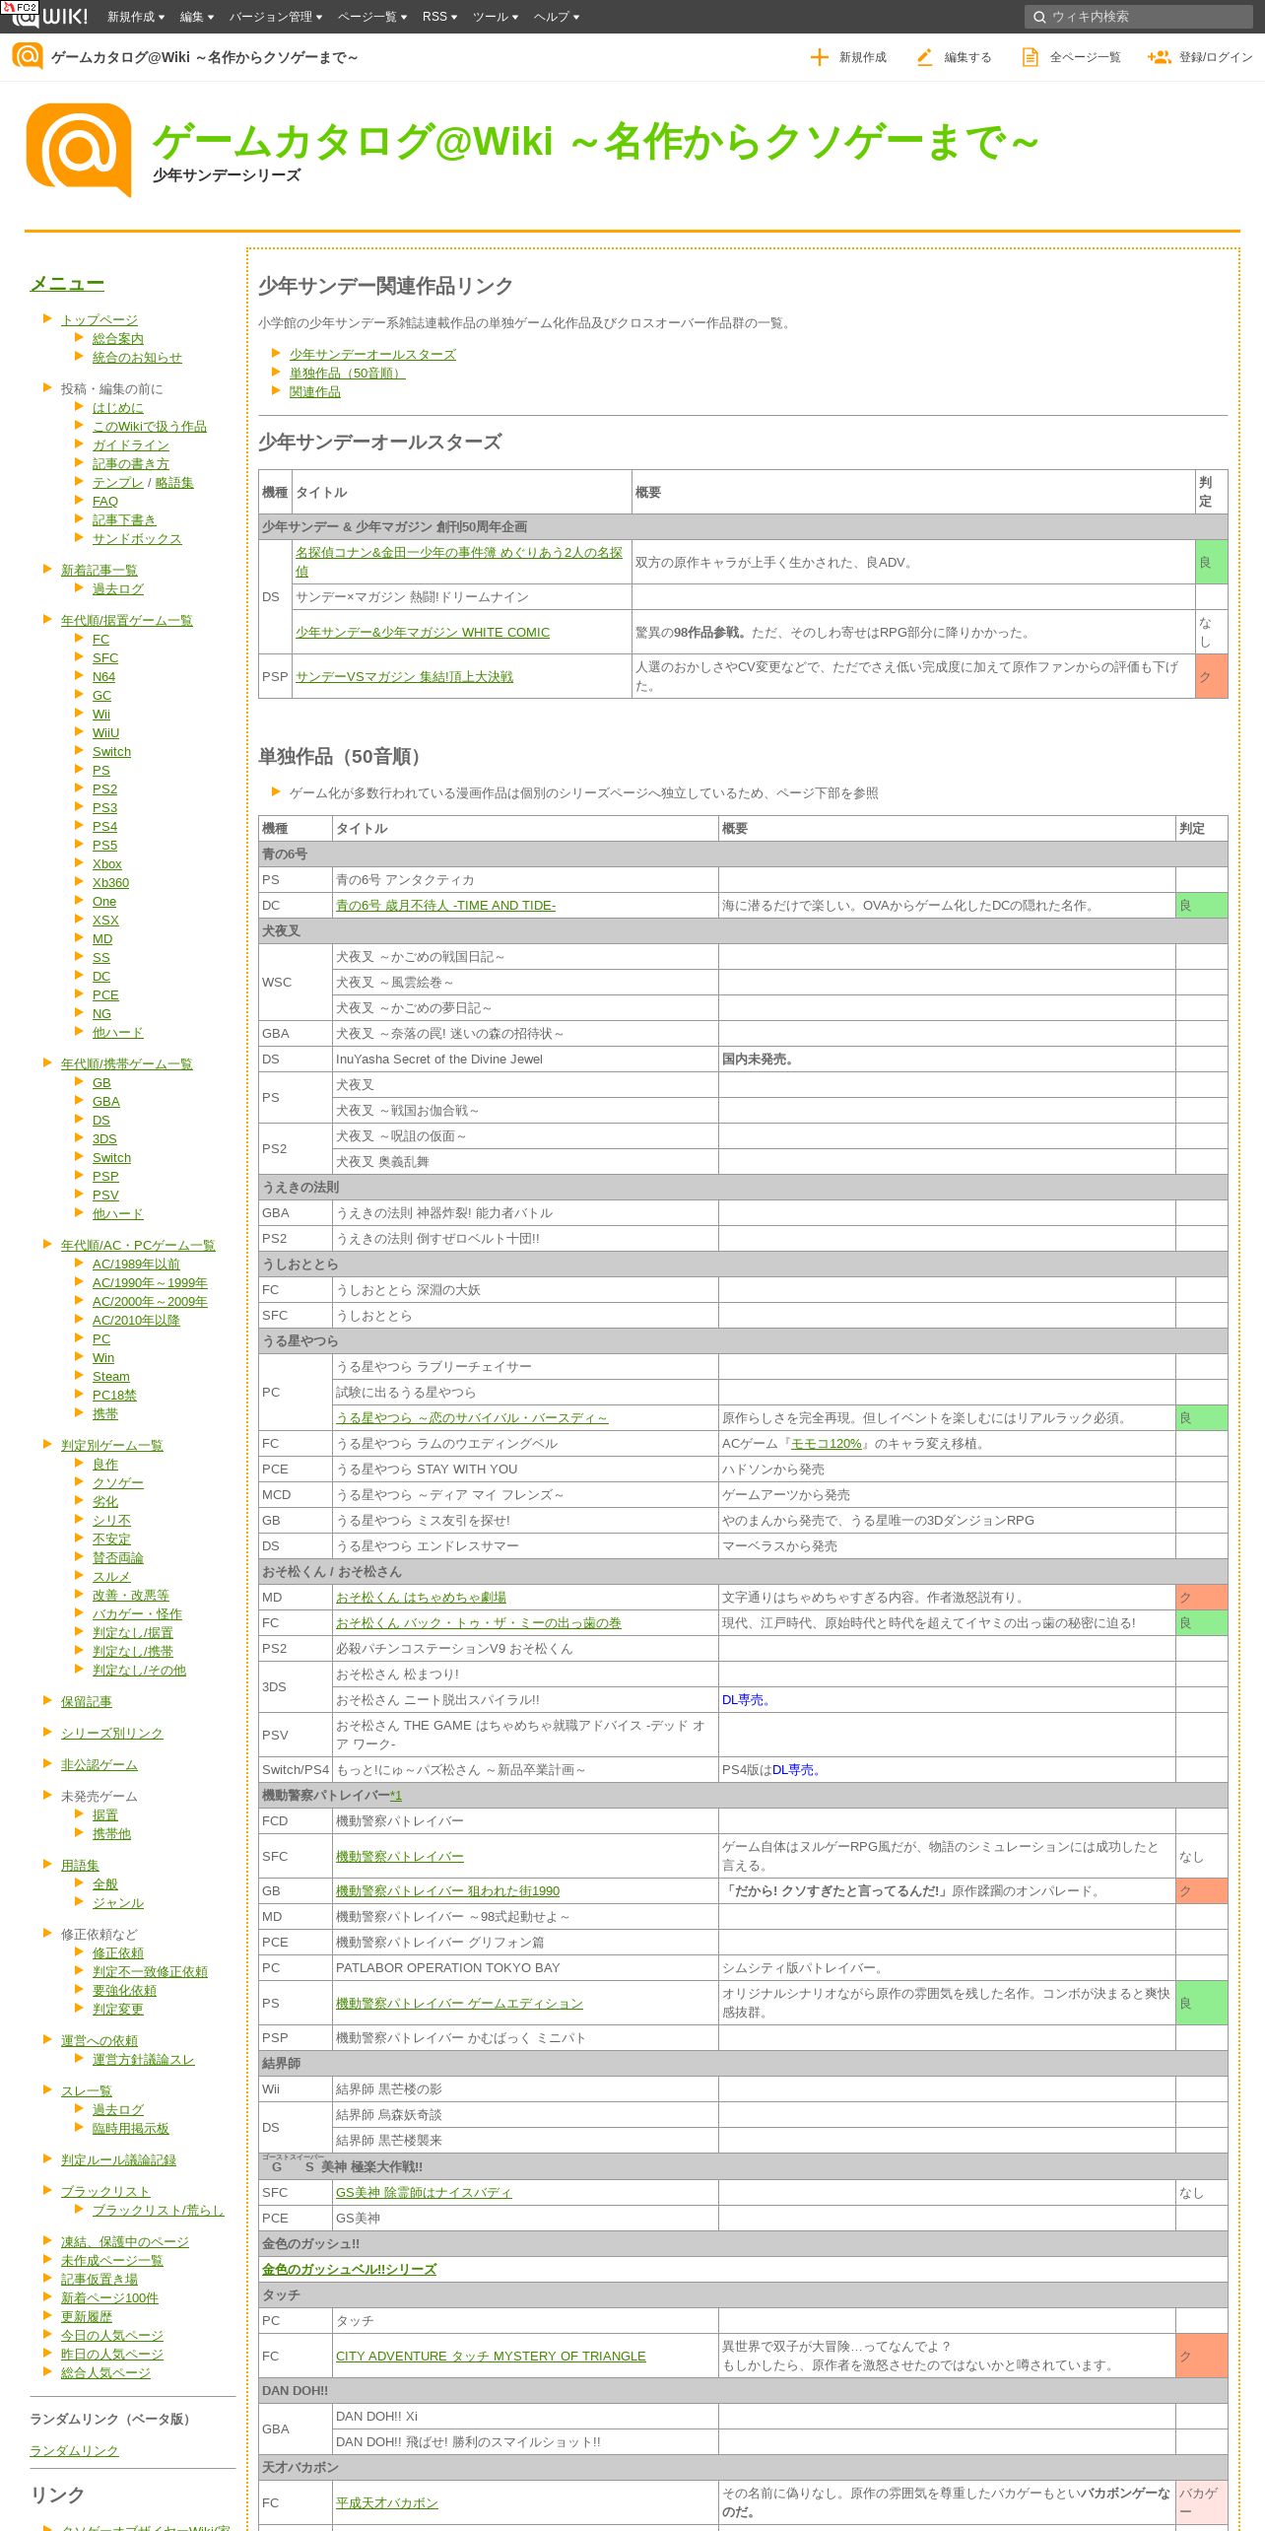Click the add-user icon for 登録/ログイン
Image resolution: width=1265 pixels, height=2531 pixels.
tap(1159, 57)
